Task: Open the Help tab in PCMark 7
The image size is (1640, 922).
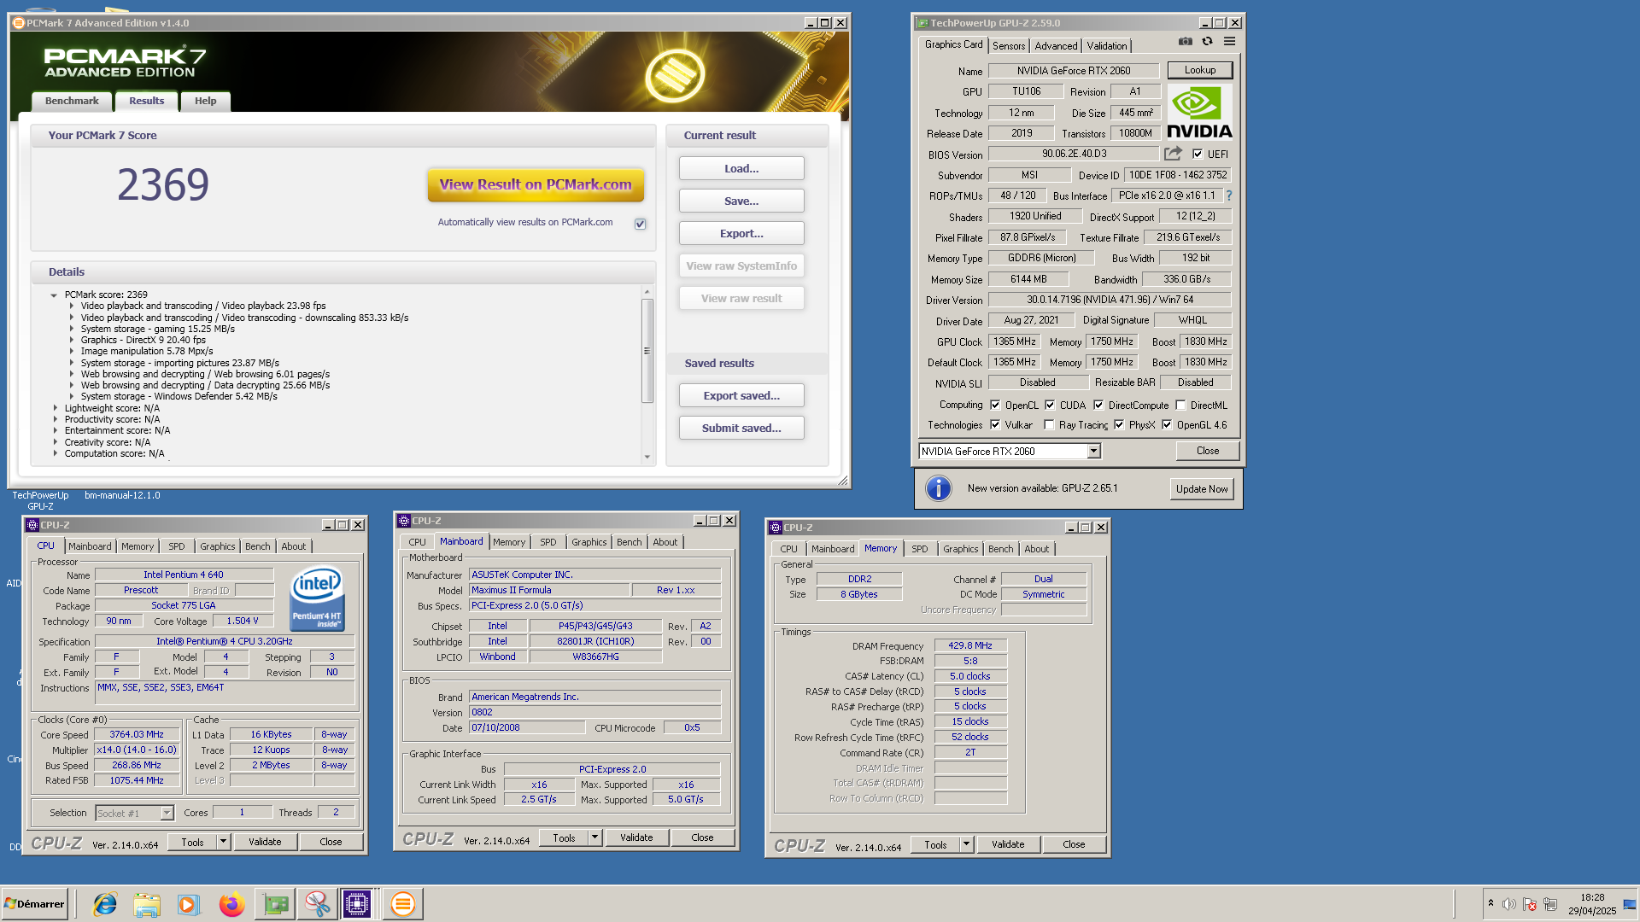Action: (x=205, y=101)
